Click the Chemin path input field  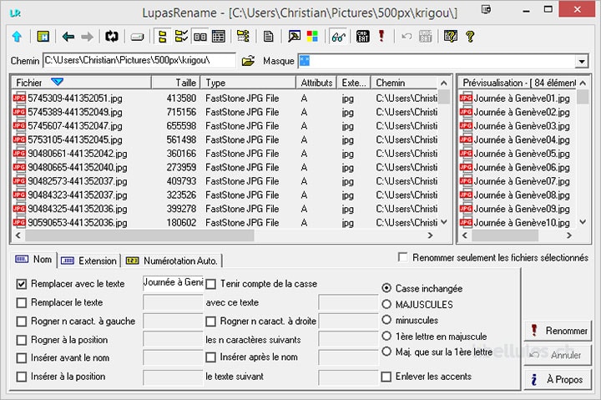[139, 61]
